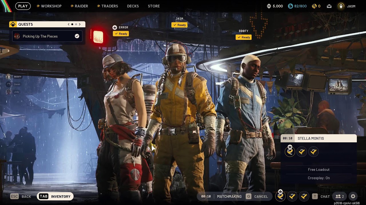Click the 00:10 timer in Stella Montis panel

click(288, 138)
